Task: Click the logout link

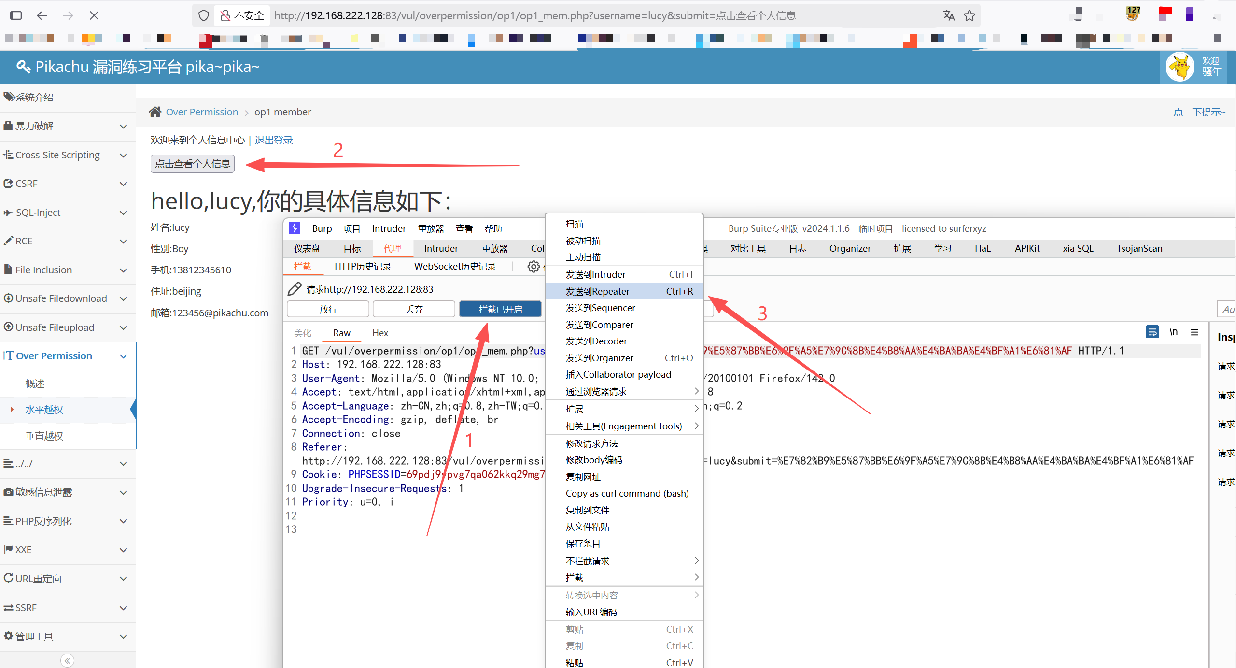Action: pos(274,140)
